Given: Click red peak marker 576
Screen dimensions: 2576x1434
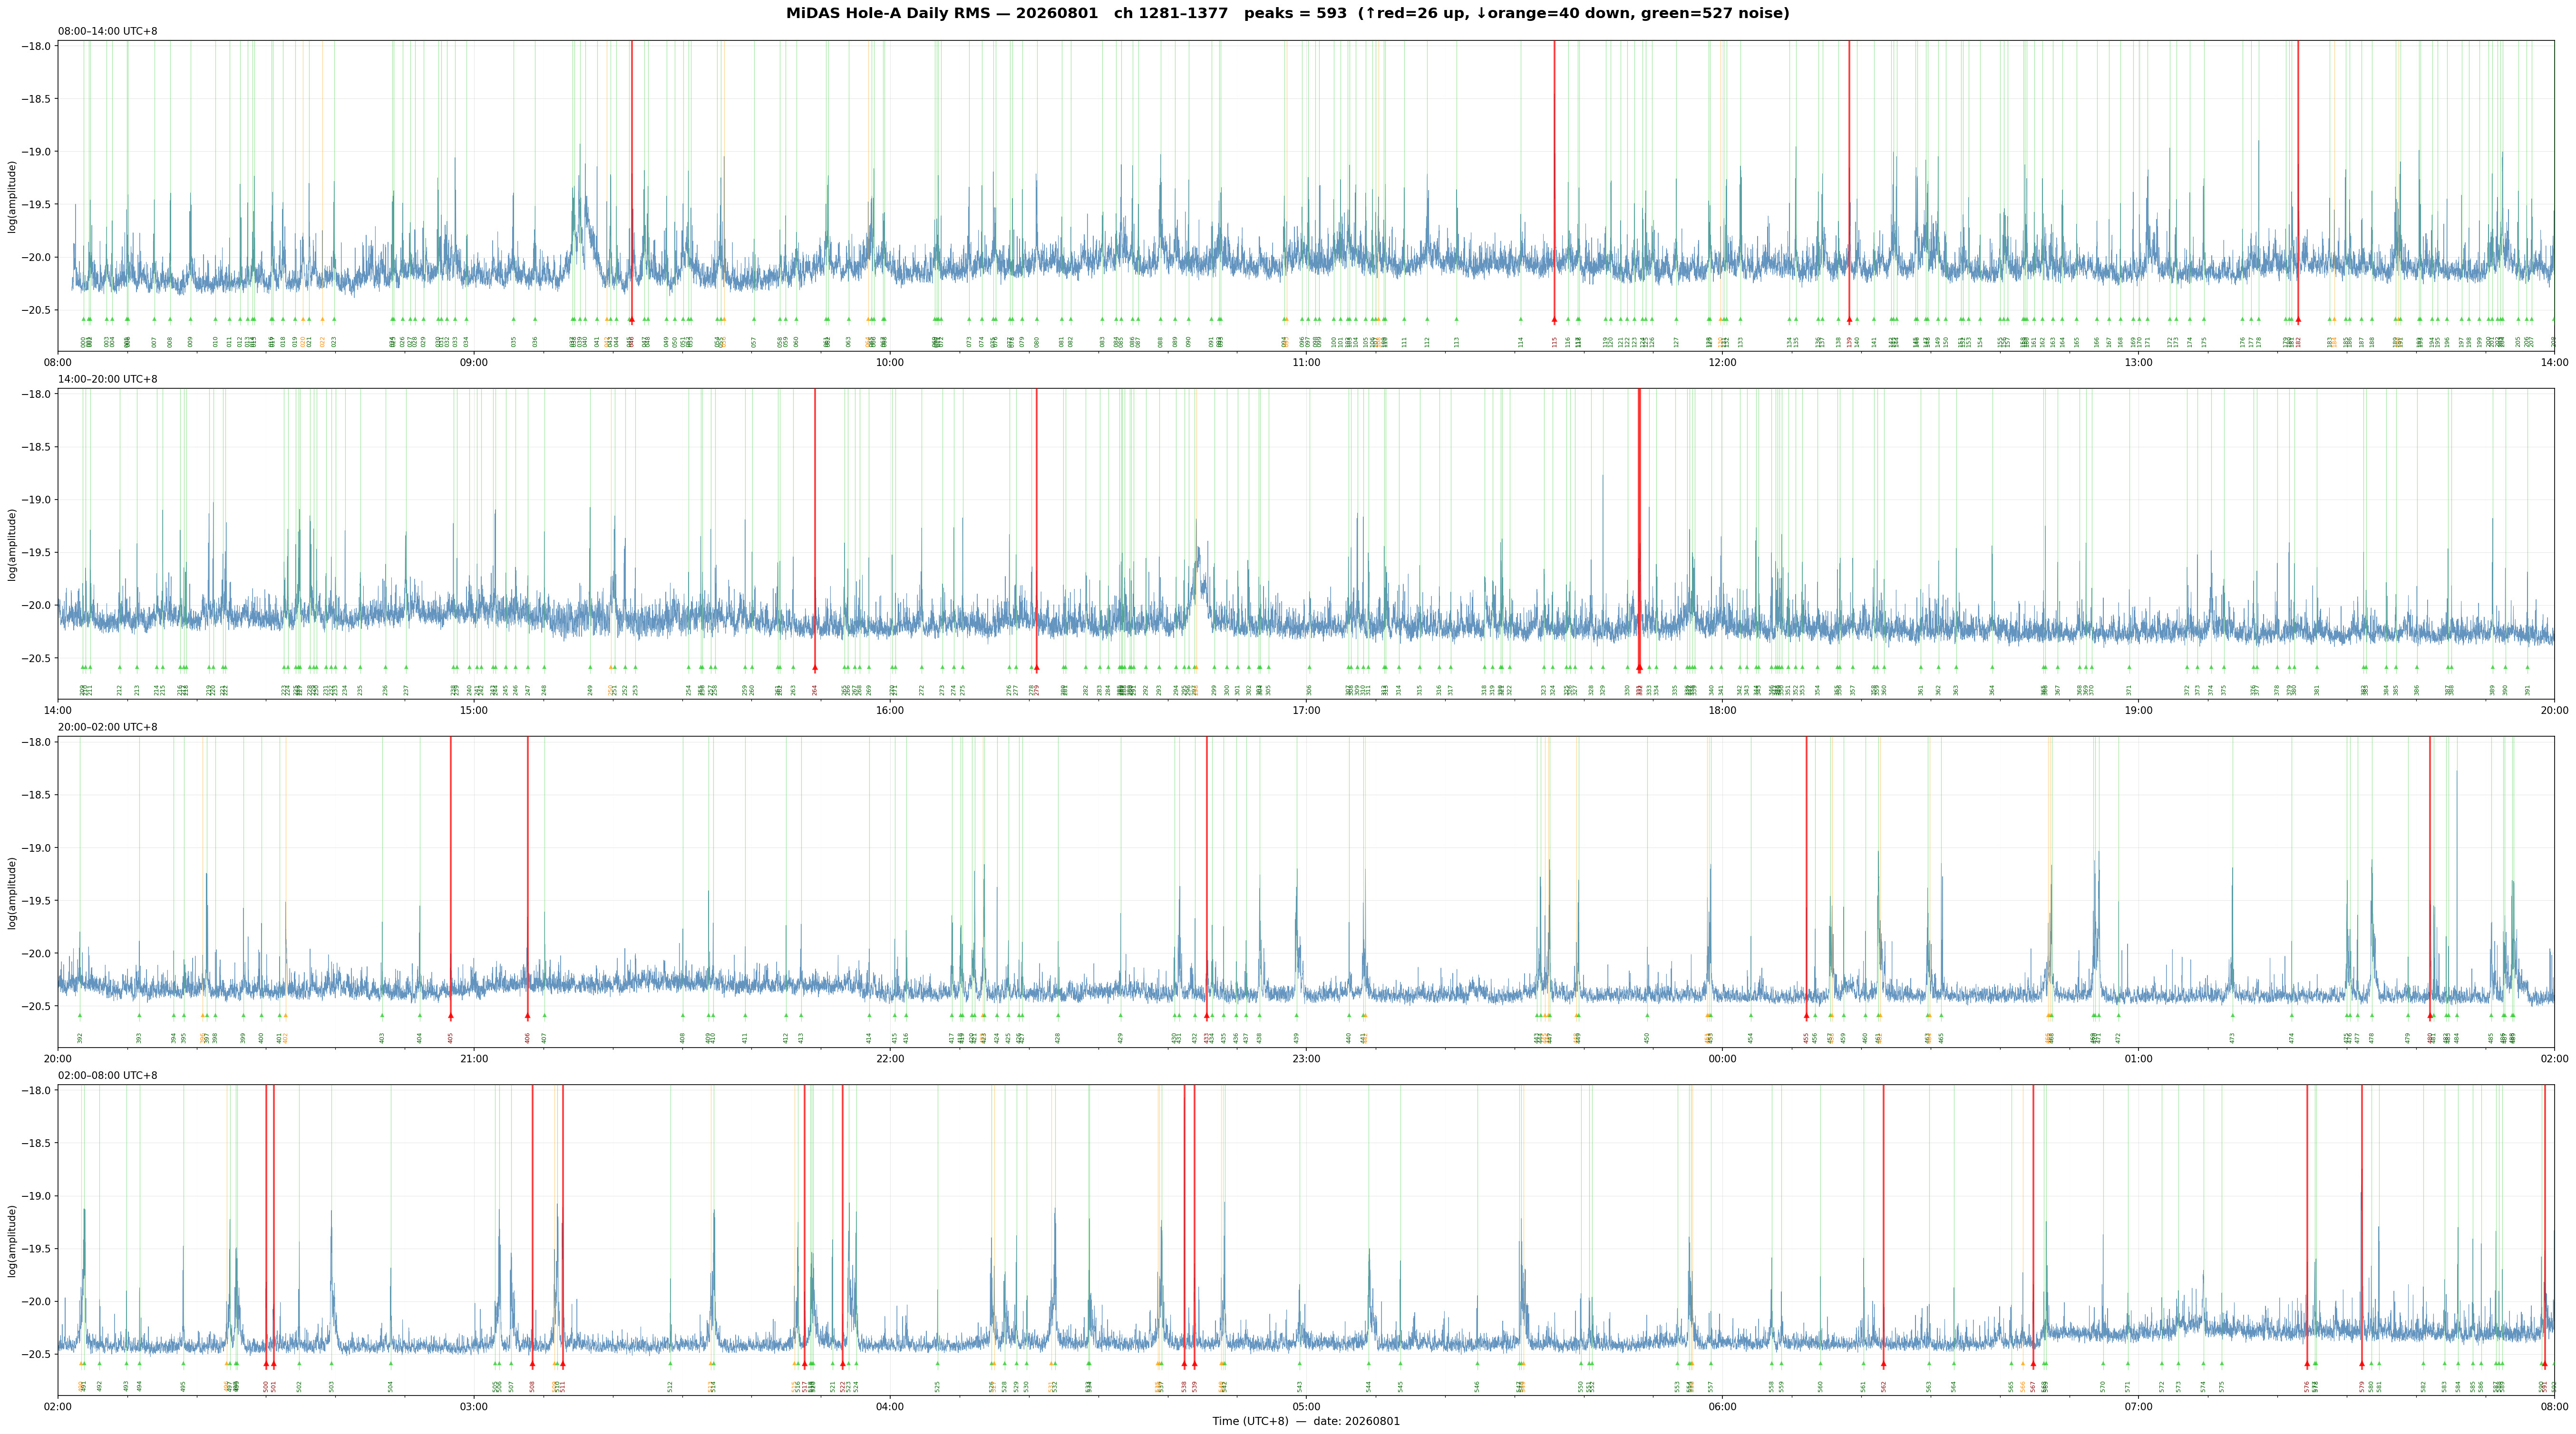Looking at the screenshot, I should pos(2307,1364).
